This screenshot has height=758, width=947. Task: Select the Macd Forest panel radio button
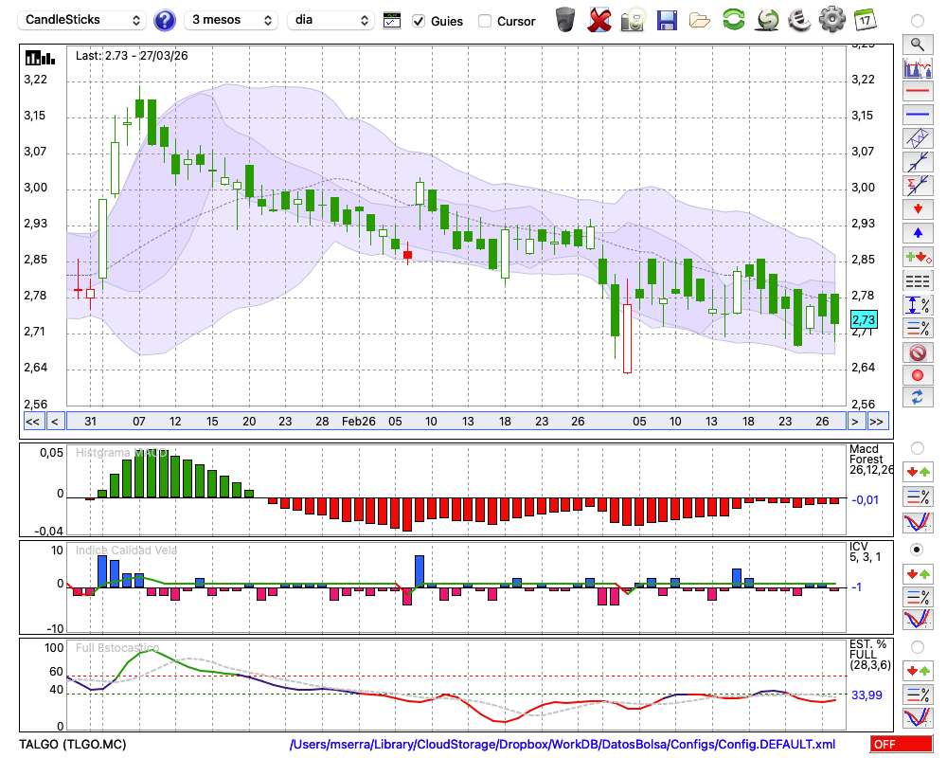point(917,447)
